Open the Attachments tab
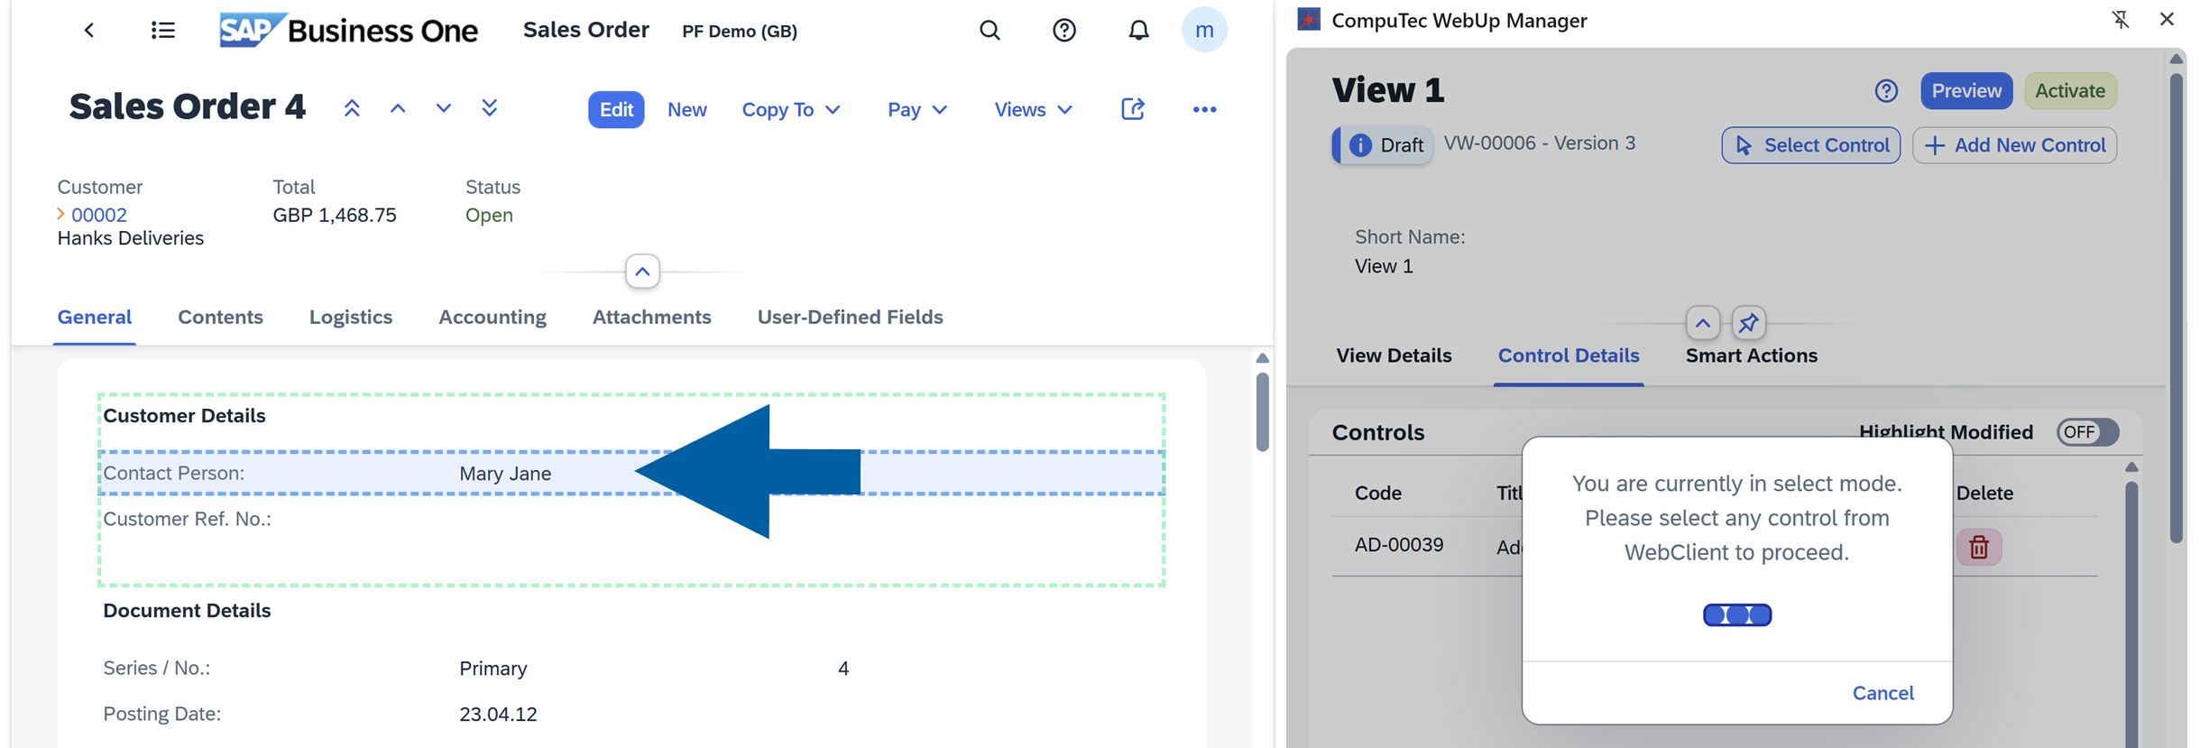This screenshot has height=748, width=2200. tap(652, 318)
